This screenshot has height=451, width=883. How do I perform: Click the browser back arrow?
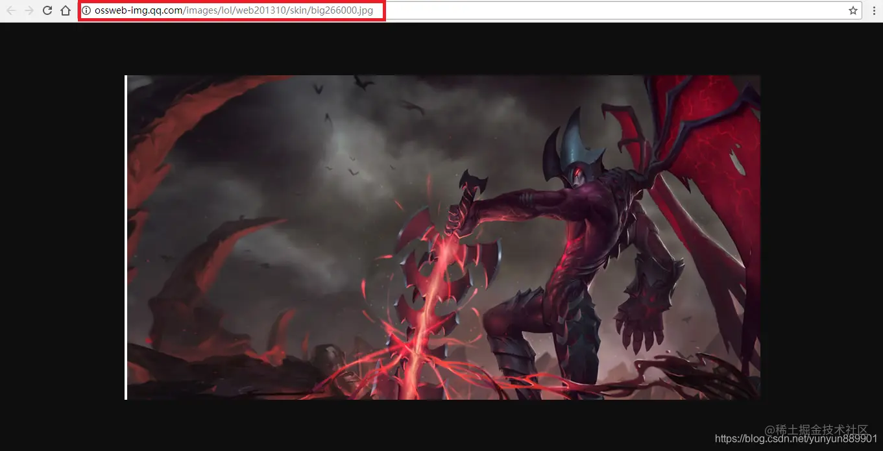pos(10,10)
